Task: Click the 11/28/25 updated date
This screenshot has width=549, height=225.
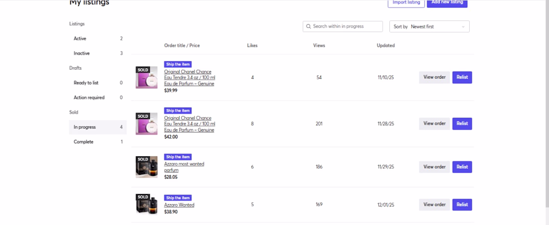Action: click(385, 123)
